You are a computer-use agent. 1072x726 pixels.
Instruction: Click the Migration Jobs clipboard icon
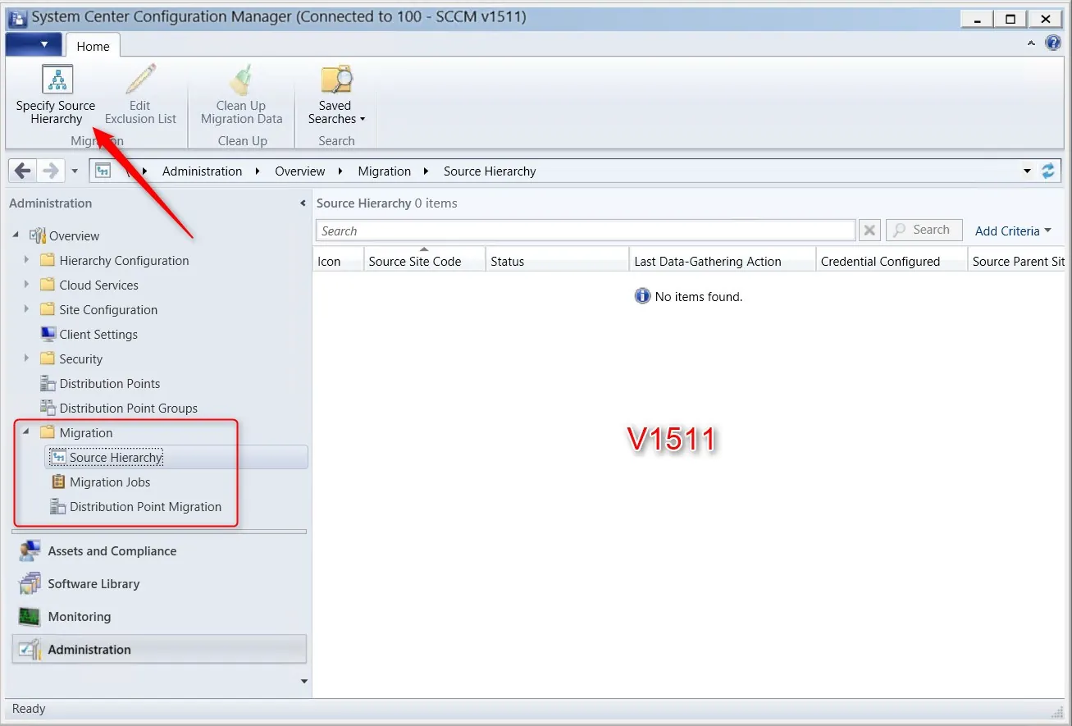coord(58,482)
